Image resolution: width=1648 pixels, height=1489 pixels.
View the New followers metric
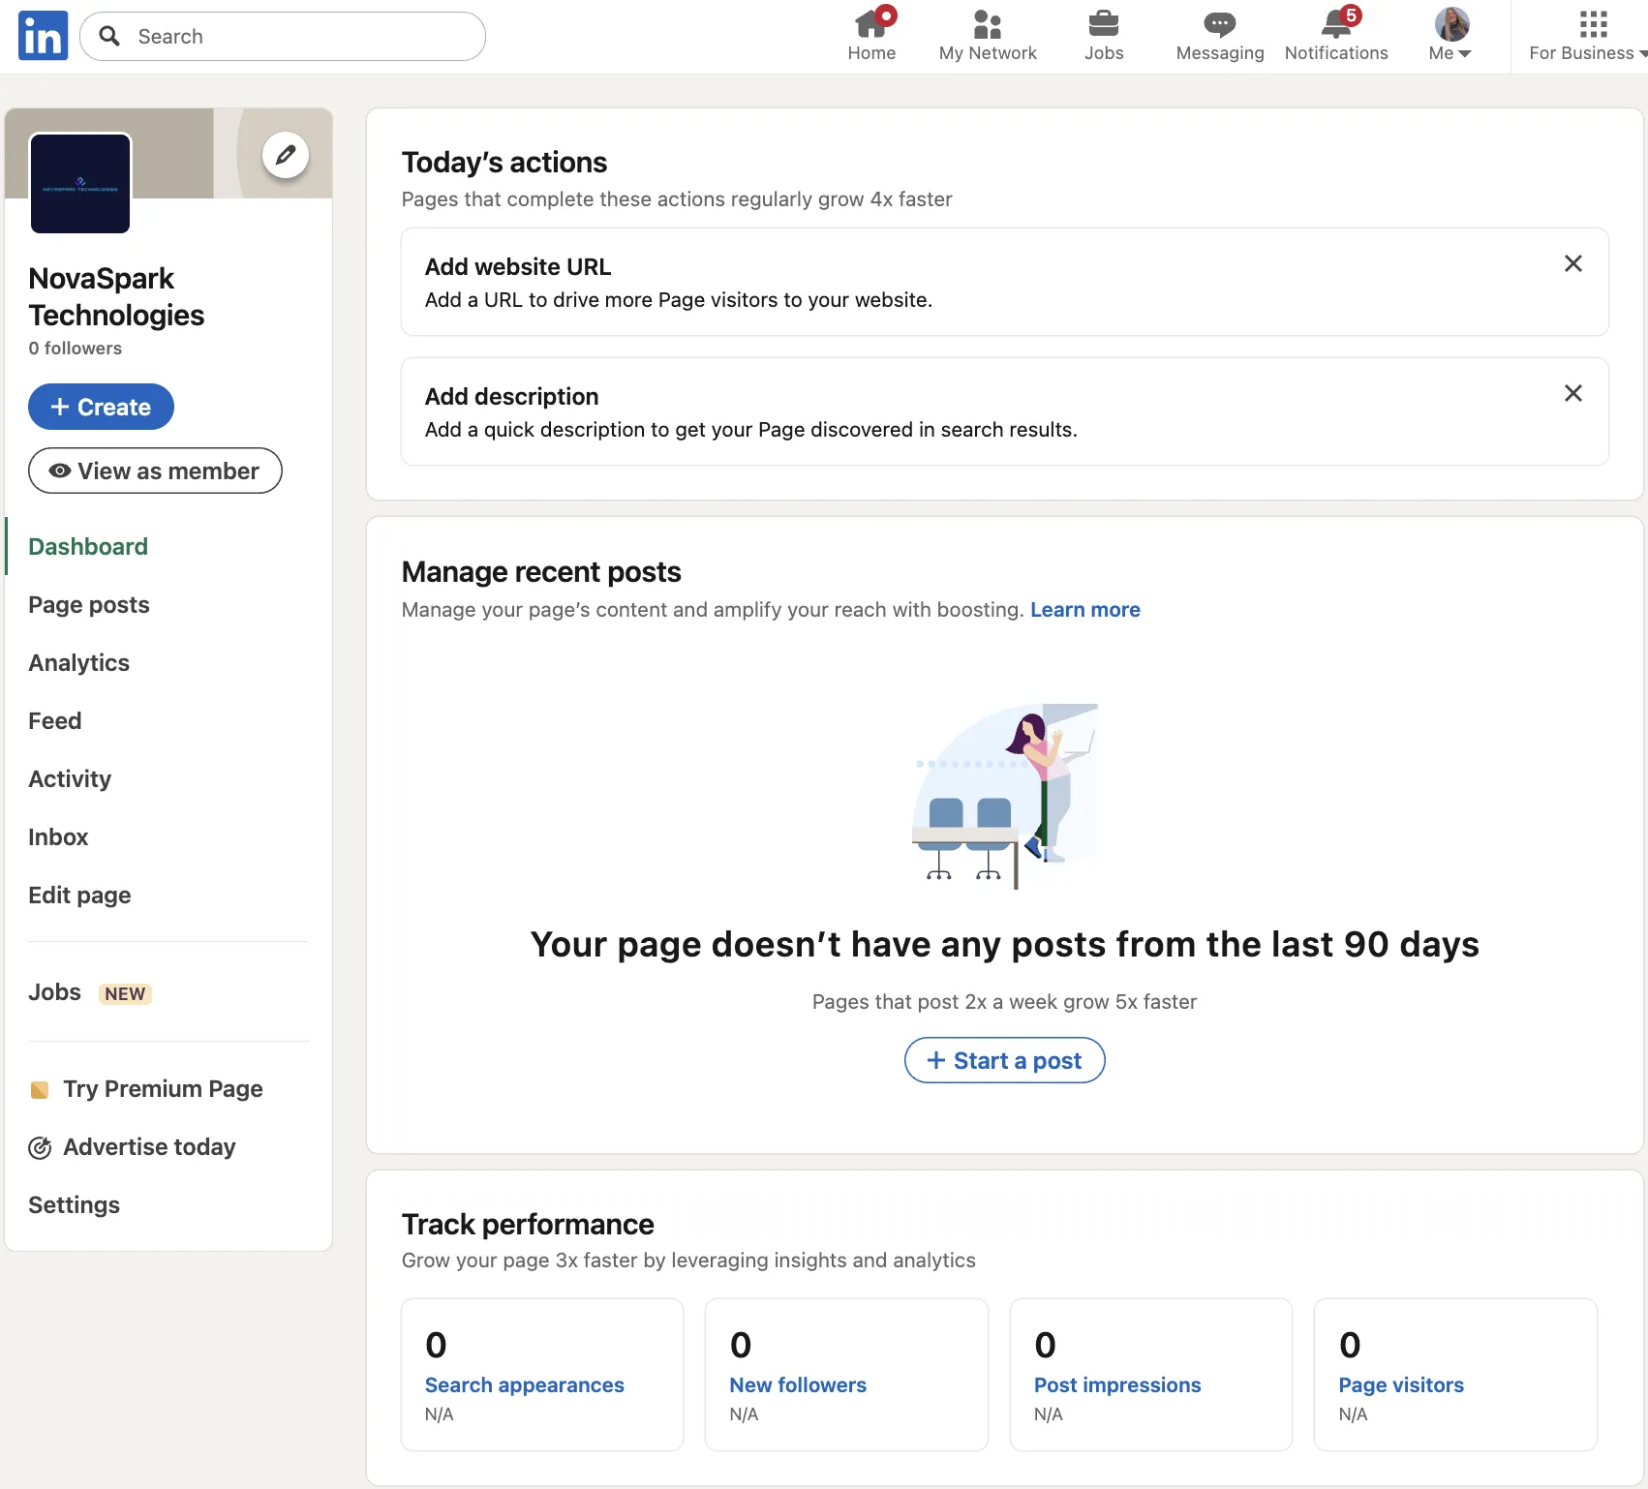point(798,1384)
